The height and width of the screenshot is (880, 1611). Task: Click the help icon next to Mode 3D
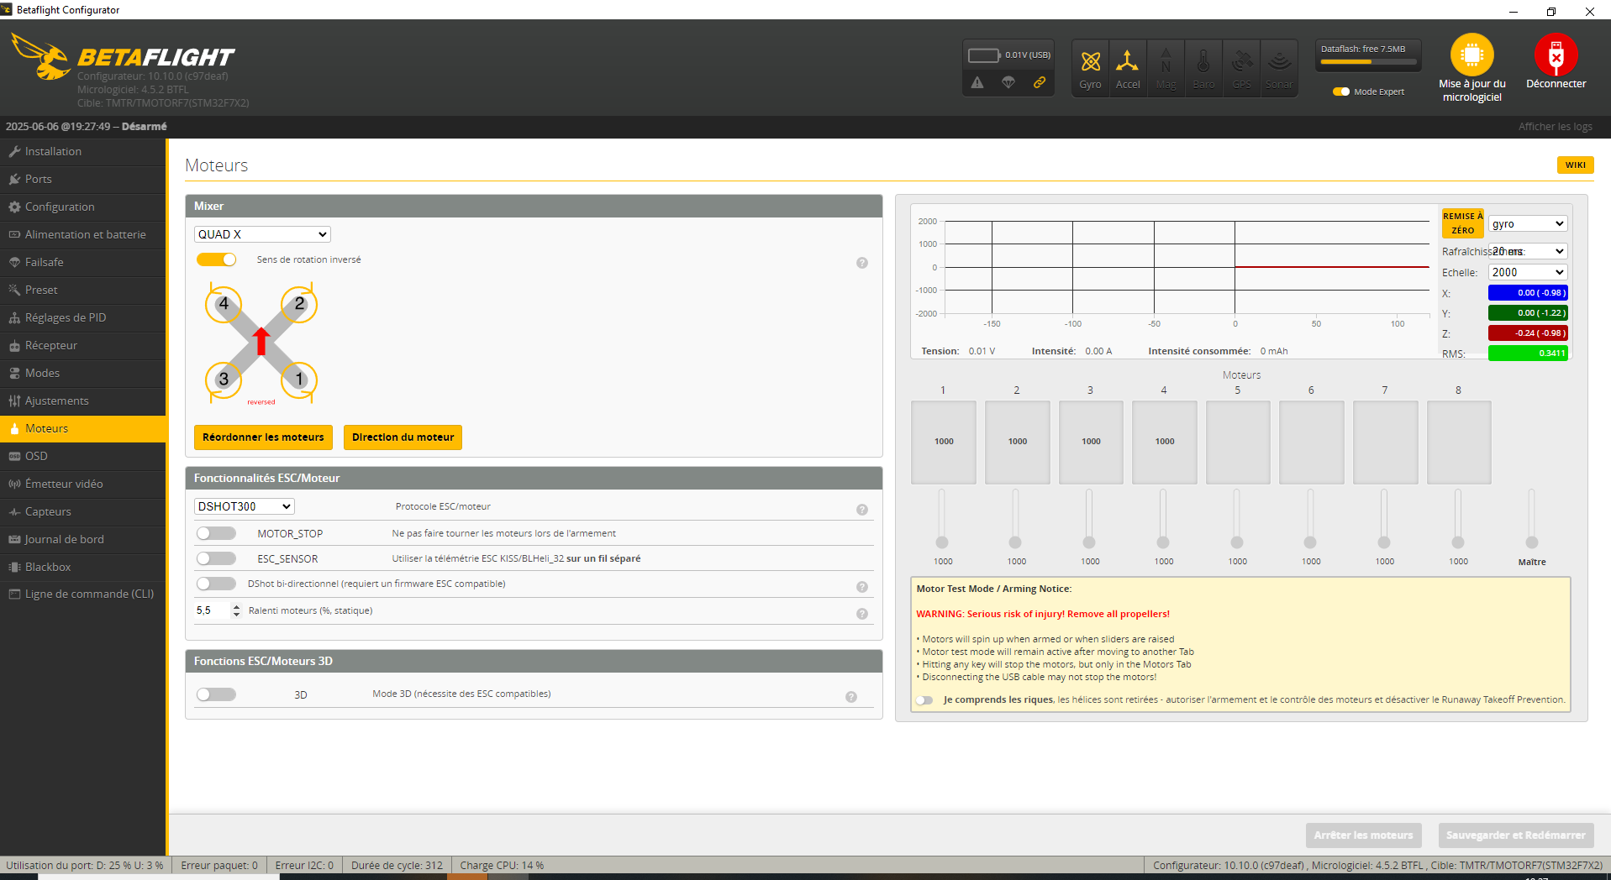(x=850, y=697)
